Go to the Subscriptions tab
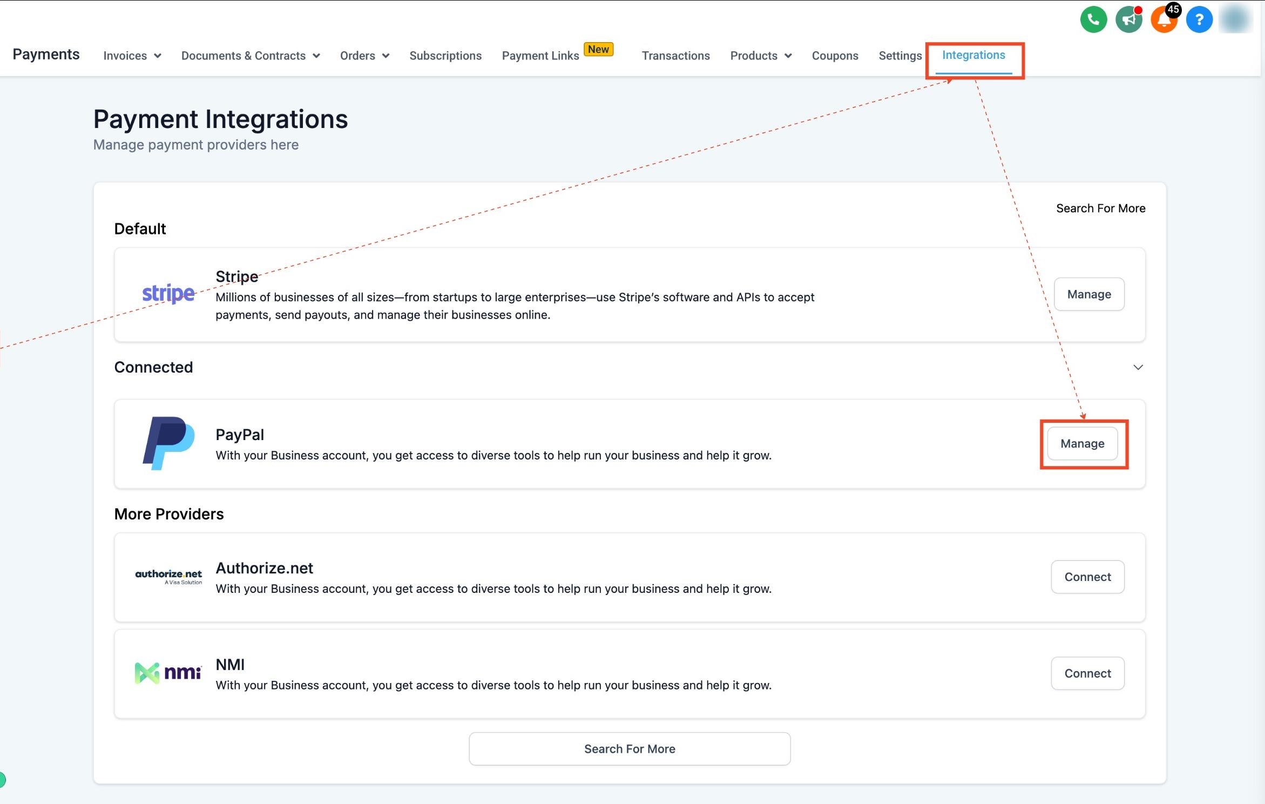Viewport: 1265px width, 804px height. point(445,56)
